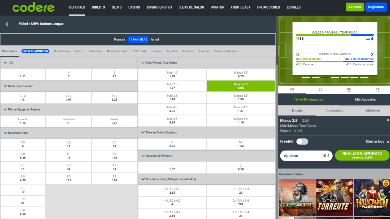Deselect the highlighted Menos 2.5 odds 3,05
This screenshot has height=219, width=390.
241,86
